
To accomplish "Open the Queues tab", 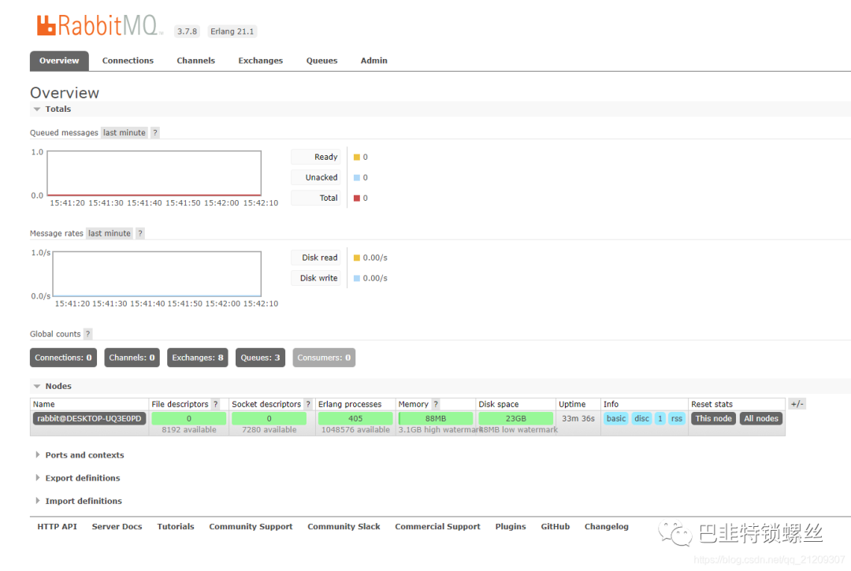I will (x=321, y=61).
